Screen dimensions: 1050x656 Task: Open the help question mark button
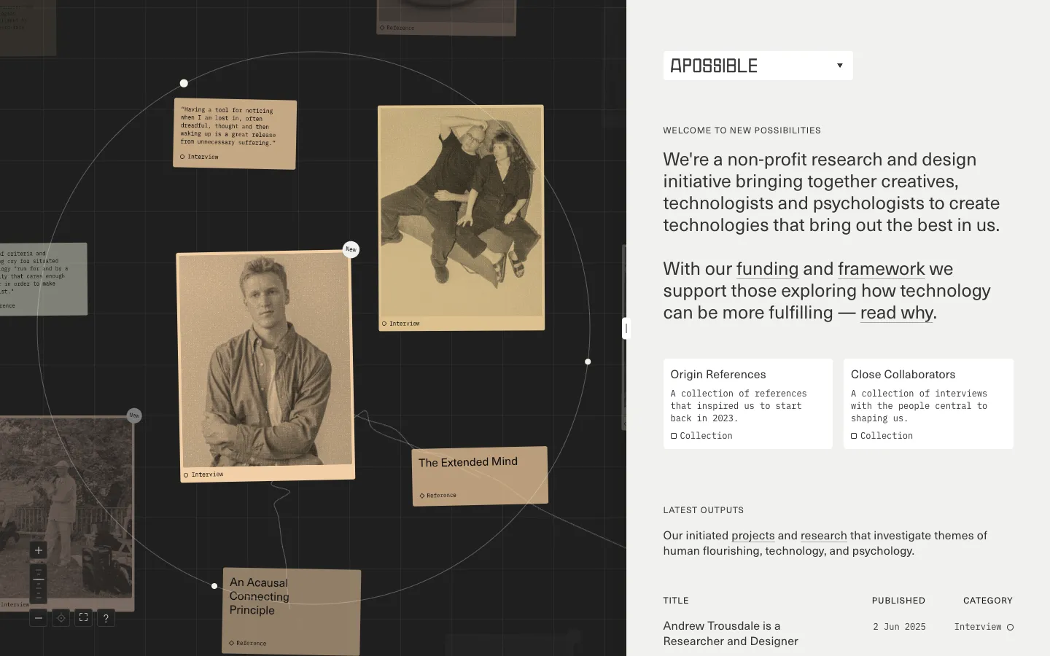tap(106, 618)
